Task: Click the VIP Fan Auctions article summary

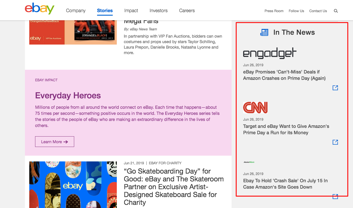Action: pyautogui.click(x=173, y=45)
